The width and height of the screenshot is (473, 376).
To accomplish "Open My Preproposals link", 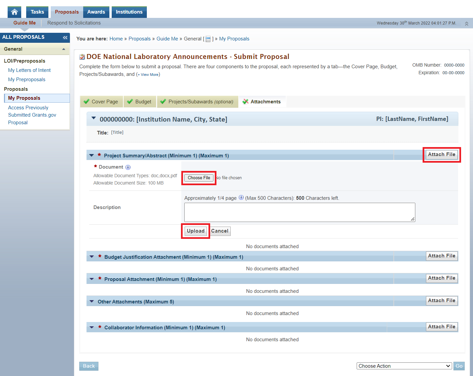I will (x=27, y=80).
